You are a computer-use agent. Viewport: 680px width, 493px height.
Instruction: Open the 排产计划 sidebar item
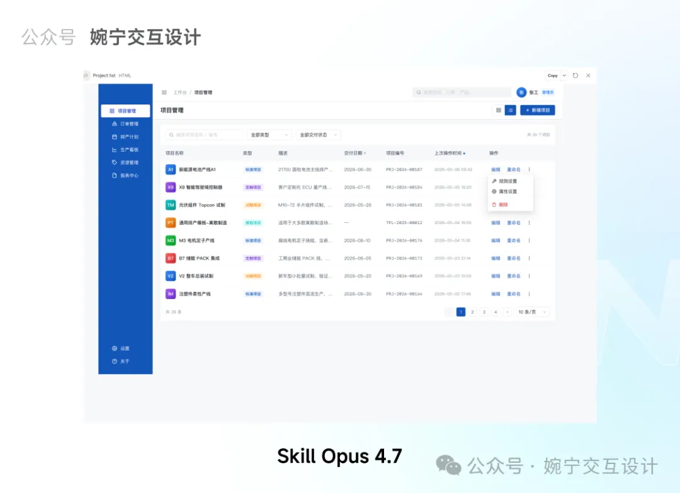coord(125,137)
